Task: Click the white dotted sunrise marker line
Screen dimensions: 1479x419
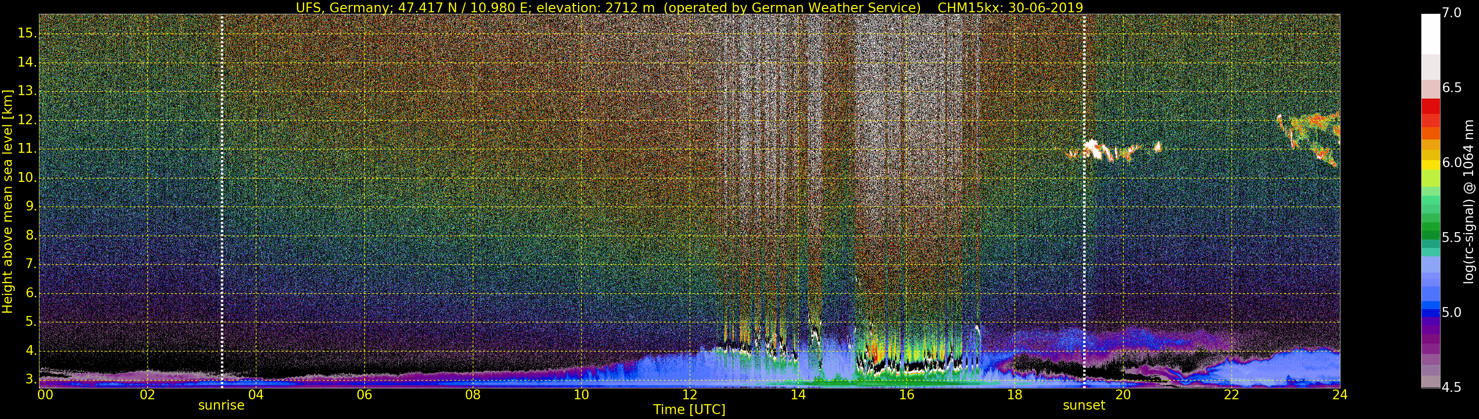Action: [222, 201]
